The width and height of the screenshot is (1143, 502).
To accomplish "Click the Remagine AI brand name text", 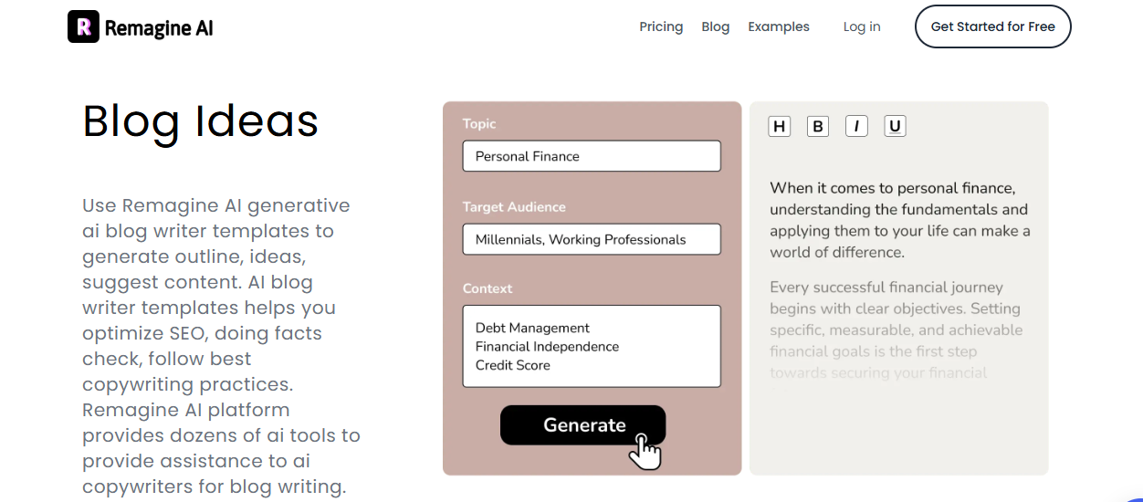I will (159, 27).
